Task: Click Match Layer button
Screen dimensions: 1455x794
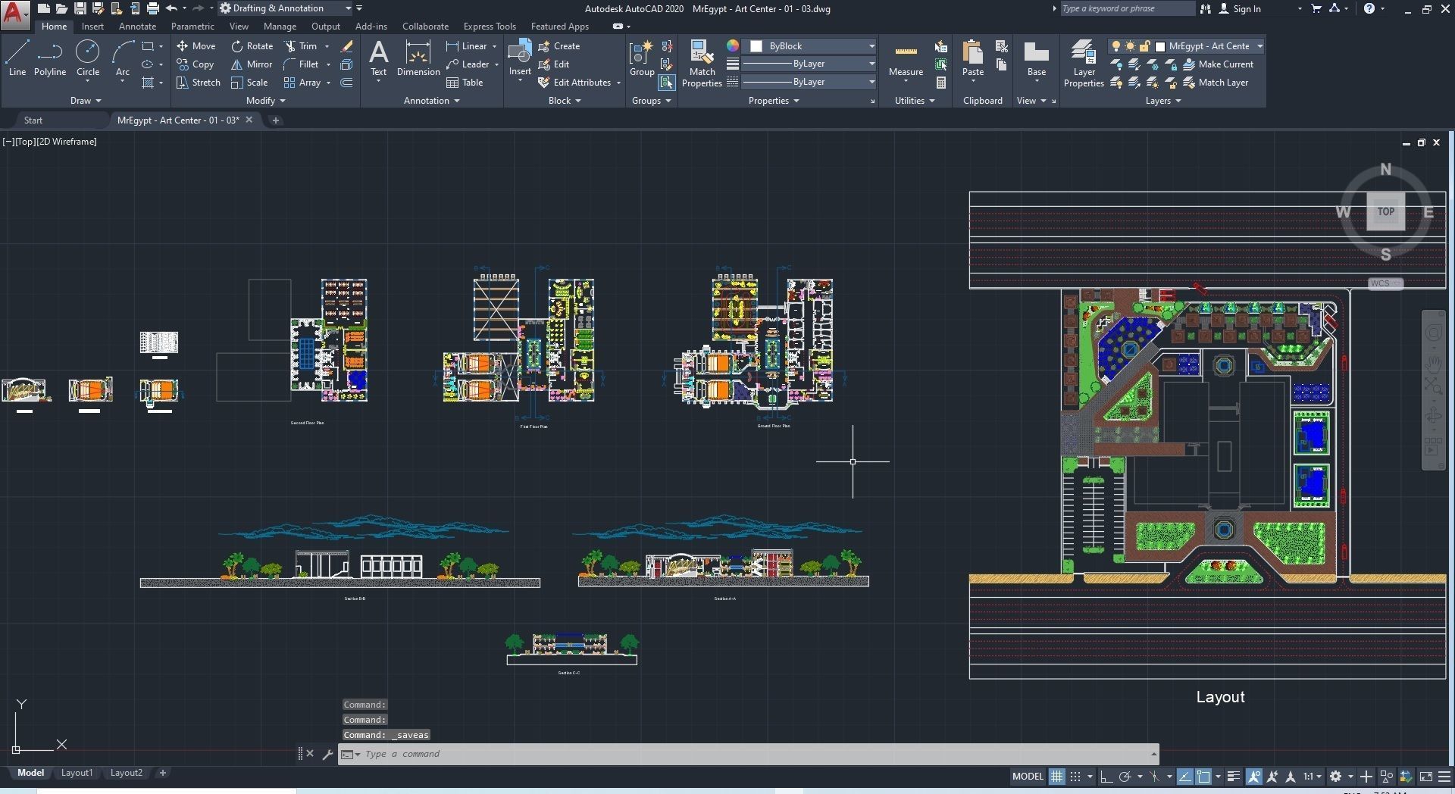Action: tap(1216, 83)
